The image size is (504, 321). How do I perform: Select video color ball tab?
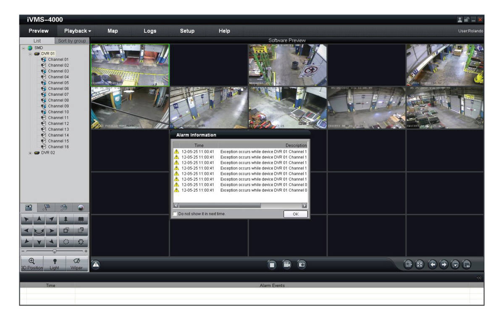coord(80,208)
